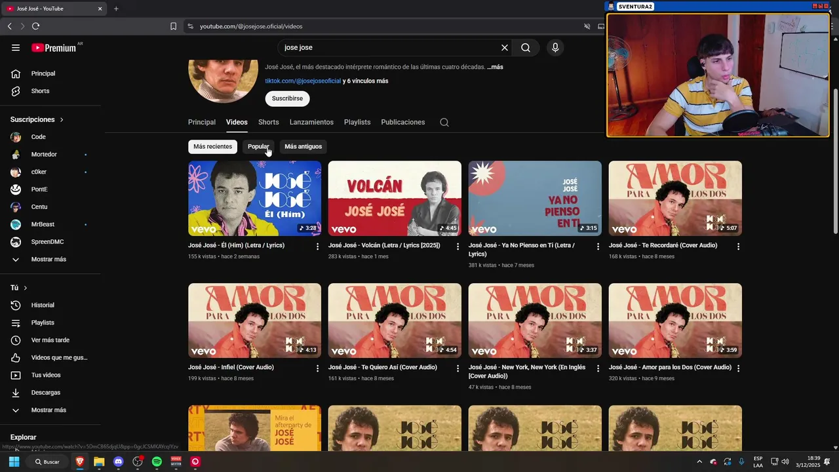Click the browser page vertical scrollbar
The image size is (839, 472).
[835, 161]
